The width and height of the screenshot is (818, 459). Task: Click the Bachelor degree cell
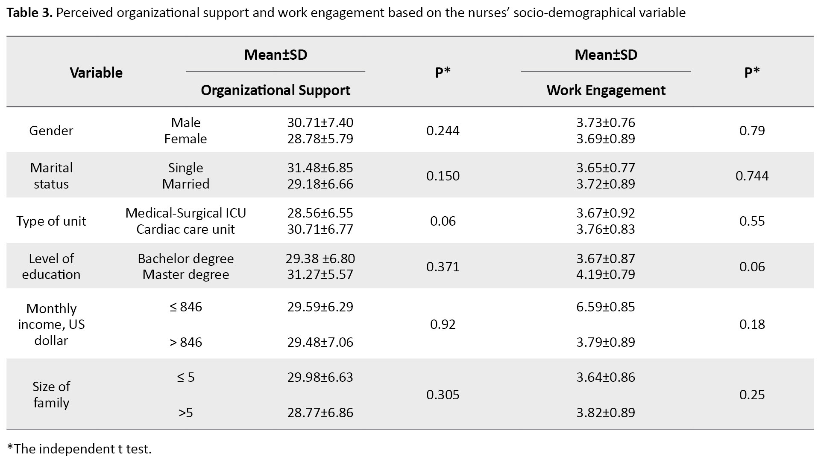pyautogui.click(x=186, y=259)
